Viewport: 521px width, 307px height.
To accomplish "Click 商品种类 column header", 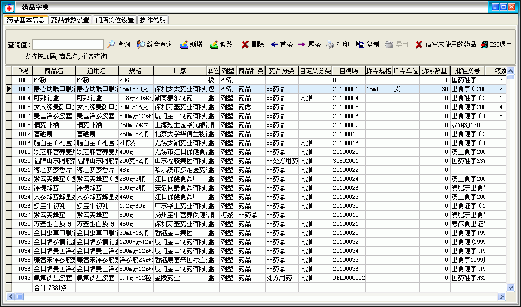I will pos(251,71).
